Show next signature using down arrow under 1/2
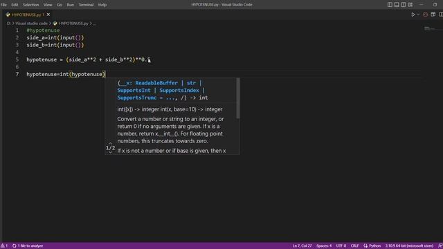443x249 pixels. [111, 153]
